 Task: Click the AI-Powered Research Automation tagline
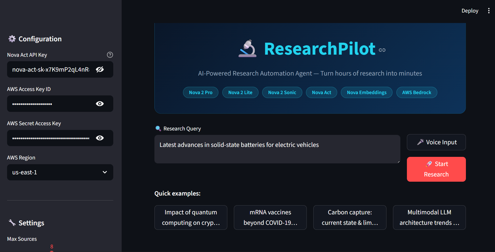click(310, 73)
